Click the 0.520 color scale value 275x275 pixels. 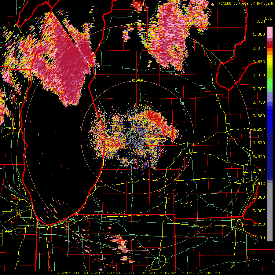click(259, 157)
